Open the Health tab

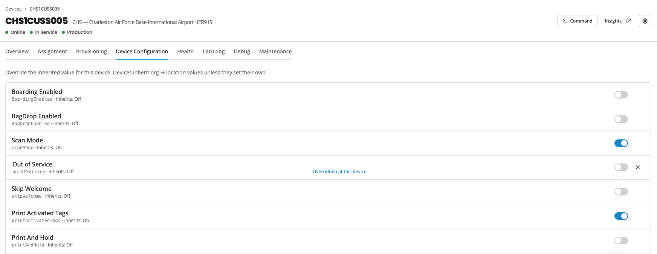point(185,51)
